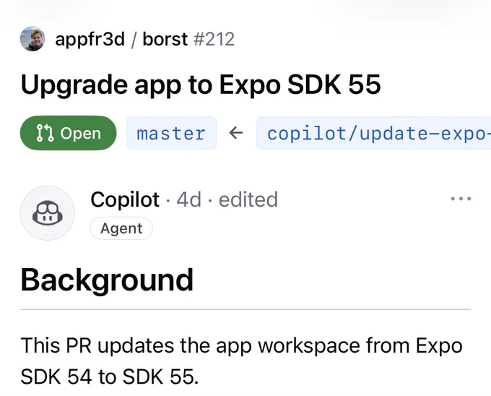This screenshot has width=491, height=396.
Task: Open the appfr3d owner link
Action: pyautogui.click(x=90, y=40)
